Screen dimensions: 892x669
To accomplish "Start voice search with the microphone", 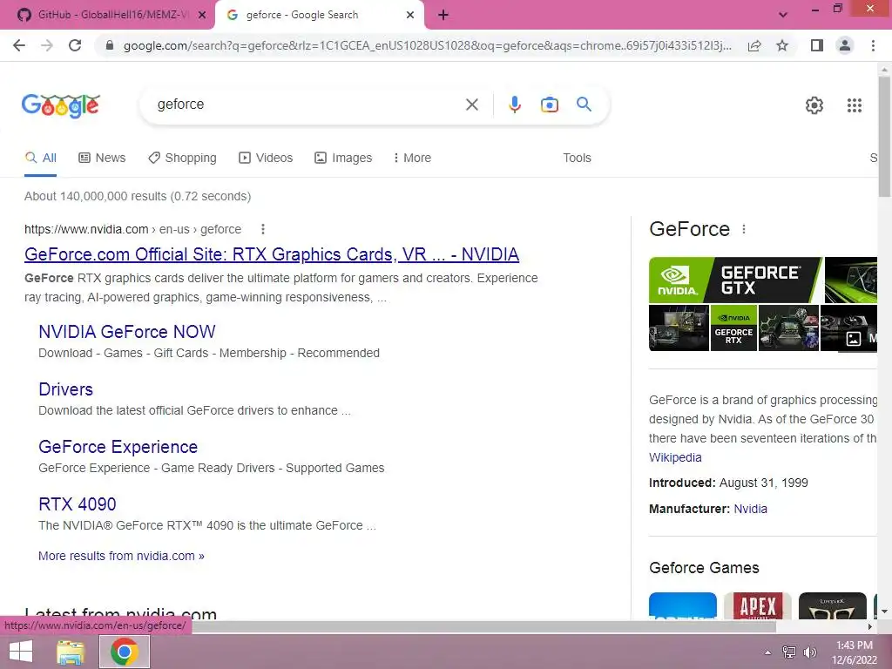I will pyautogui.click(x=515, y=105).
